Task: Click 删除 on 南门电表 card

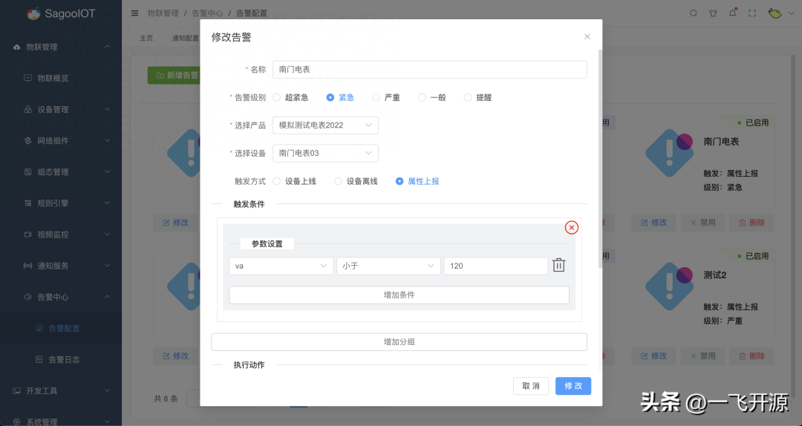Action: point(752,223)
